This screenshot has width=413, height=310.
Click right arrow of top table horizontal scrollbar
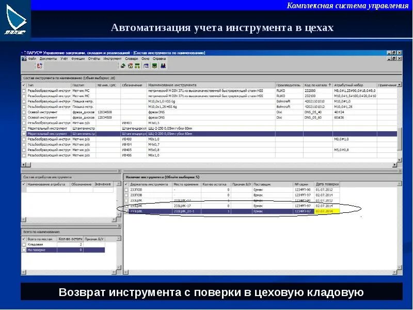point(395,165)
